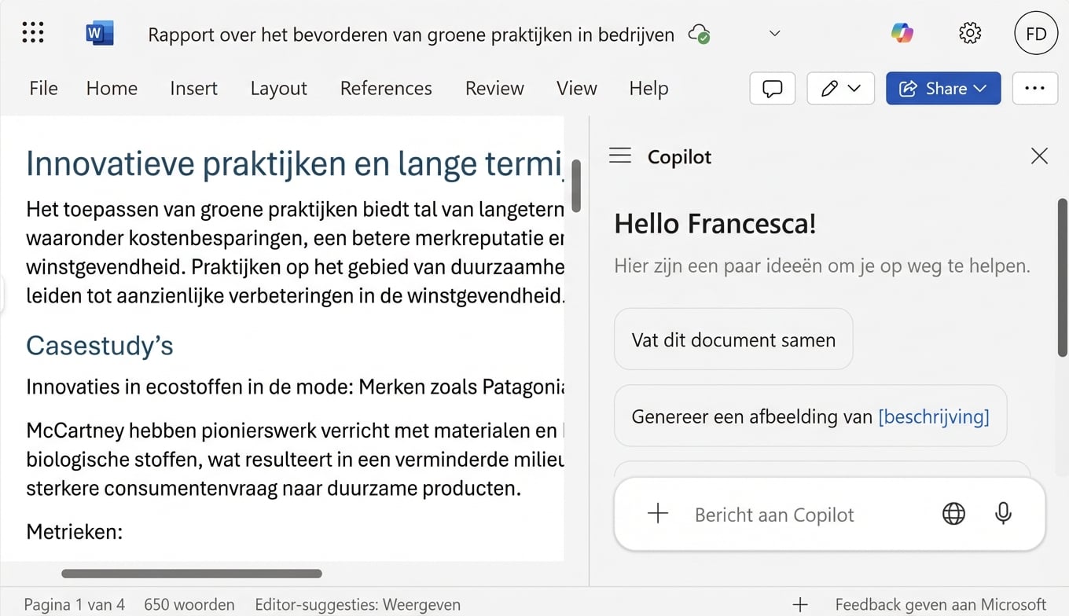The height and width of the screenshot is (616, 1069).
Task: Open the app launcher waffle icon
Action: pos(32,32)
